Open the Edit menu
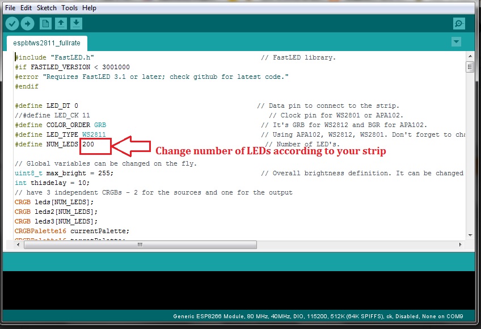 tap(26, 8)
